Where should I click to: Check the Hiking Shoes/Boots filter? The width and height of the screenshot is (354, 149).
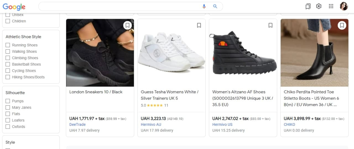(8, 77)
